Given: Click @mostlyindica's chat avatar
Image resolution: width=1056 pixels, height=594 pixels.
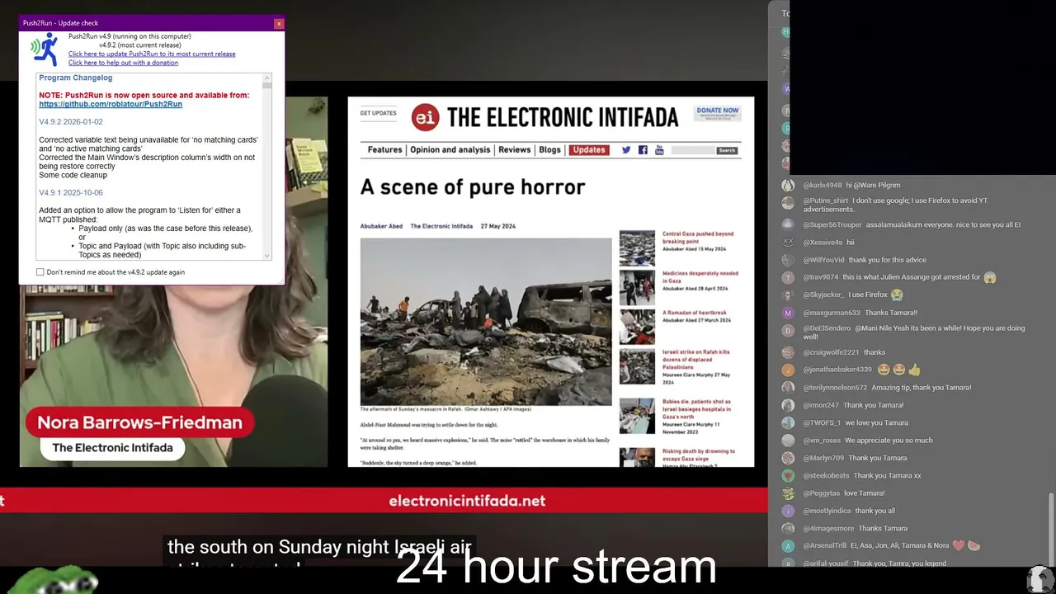Looking at the screenshot, I should coord(788,511).
